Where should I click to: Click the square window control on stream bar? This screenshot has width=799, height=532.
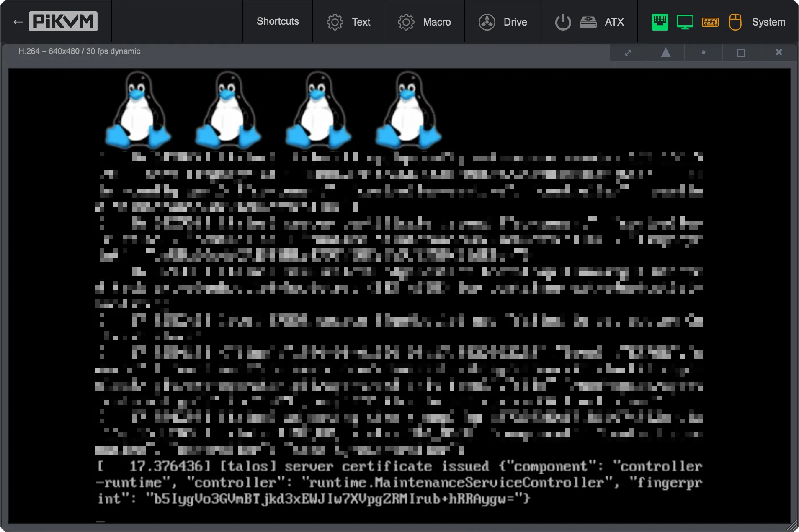[741, 52]
